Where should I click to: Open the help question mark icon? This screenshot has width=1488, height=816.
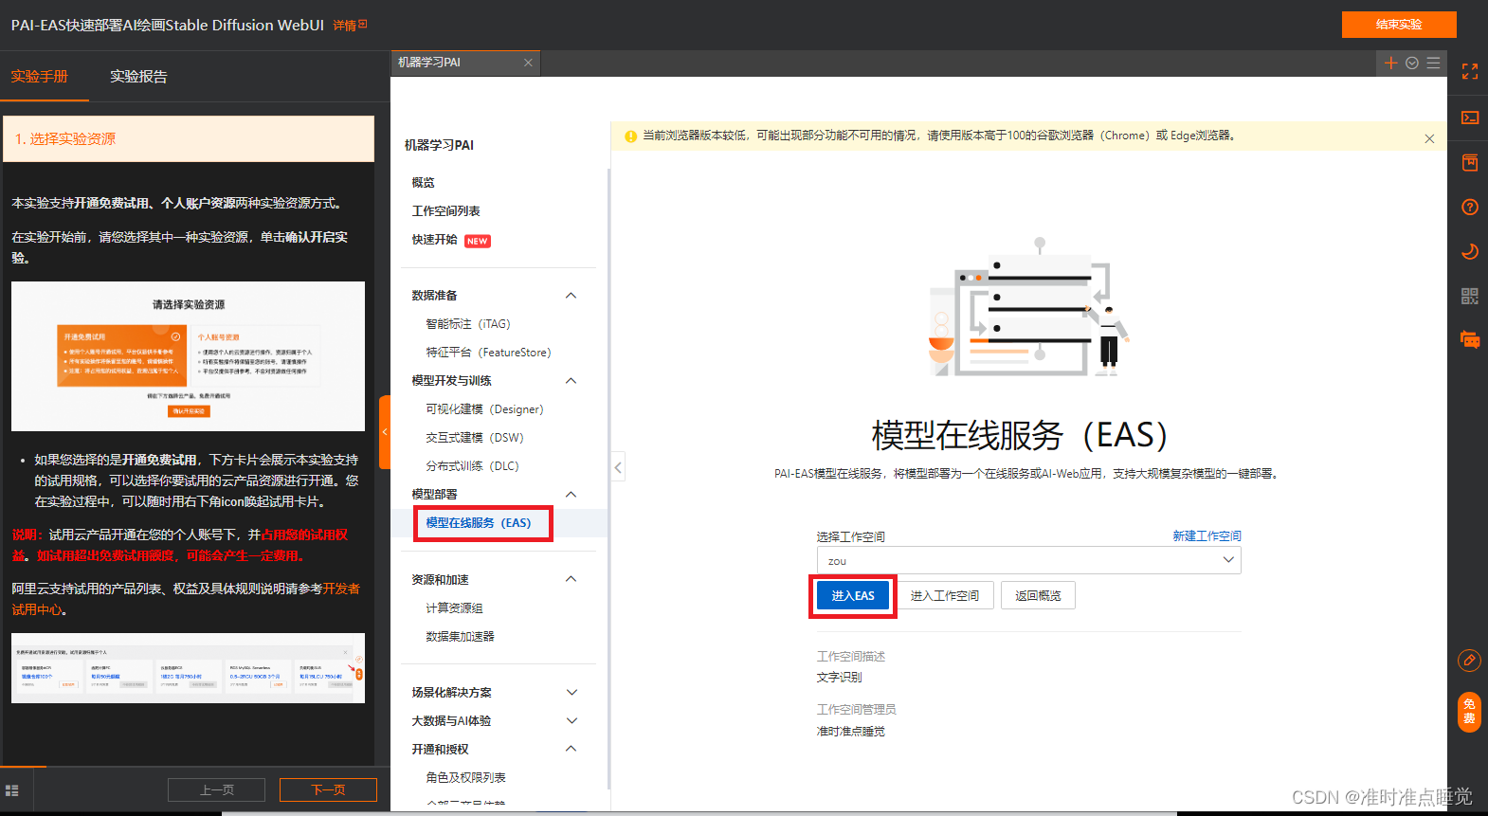(1469, 207)
